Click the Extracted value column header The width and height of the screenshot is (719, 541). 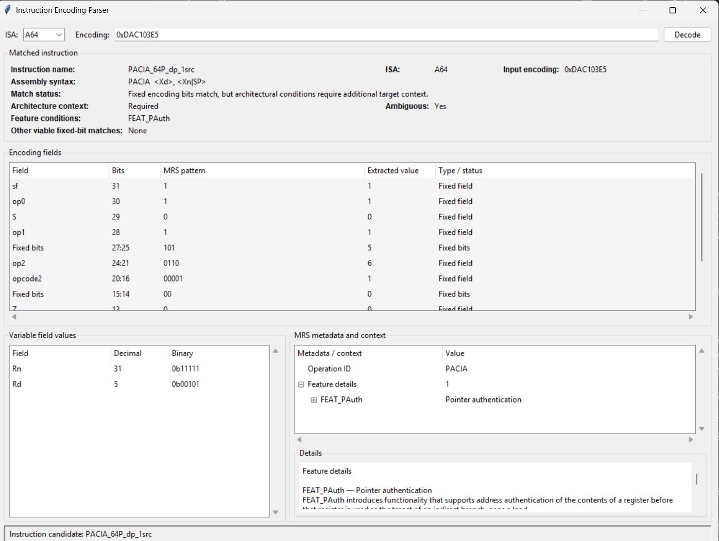point(400,170)
